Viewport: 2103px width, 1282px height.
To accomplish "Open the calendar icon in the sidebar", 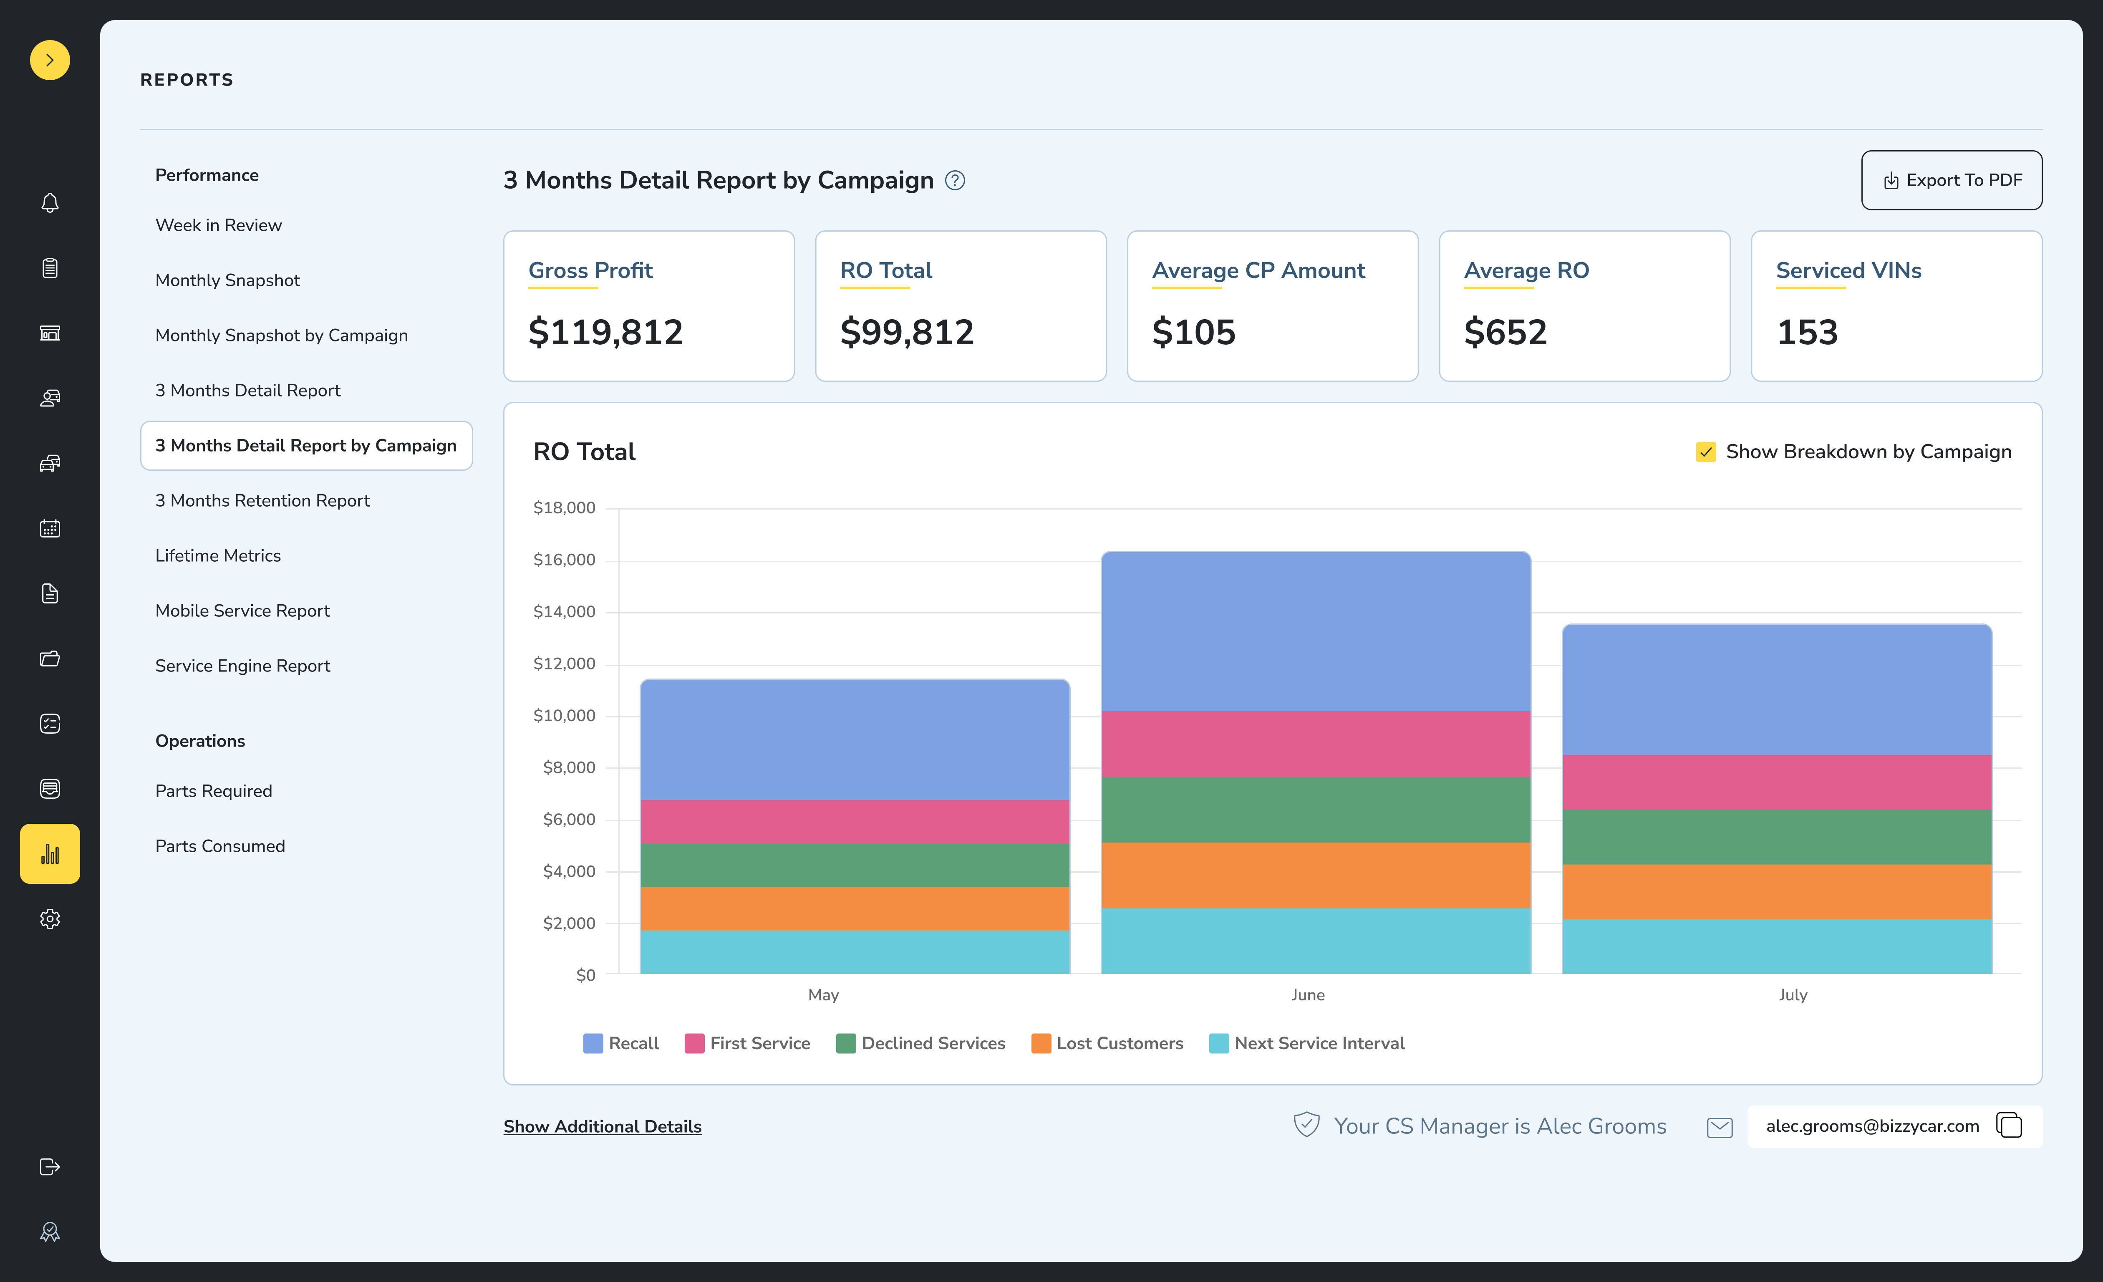I will point(50,527).
